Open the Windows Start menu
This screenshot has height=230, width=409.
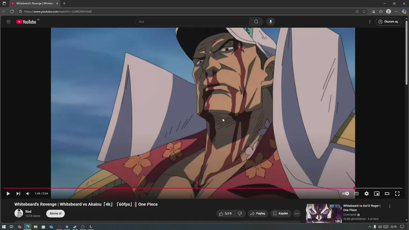tap(4, 227)
